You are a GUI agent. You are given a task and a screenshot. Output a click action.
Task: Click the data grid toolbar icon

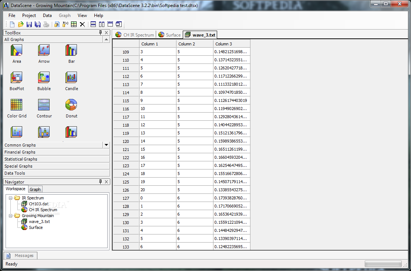pyautogui.click(x=74, y=24)
